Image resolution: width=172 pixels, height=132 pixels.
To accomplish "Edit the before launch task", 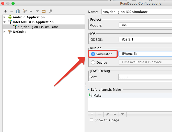I will [x=107, y=114].
